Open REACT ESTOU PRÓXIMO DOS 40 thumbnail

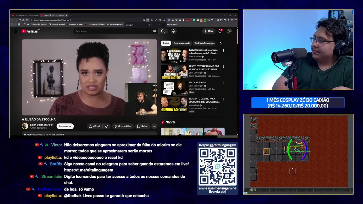(174, 72)
